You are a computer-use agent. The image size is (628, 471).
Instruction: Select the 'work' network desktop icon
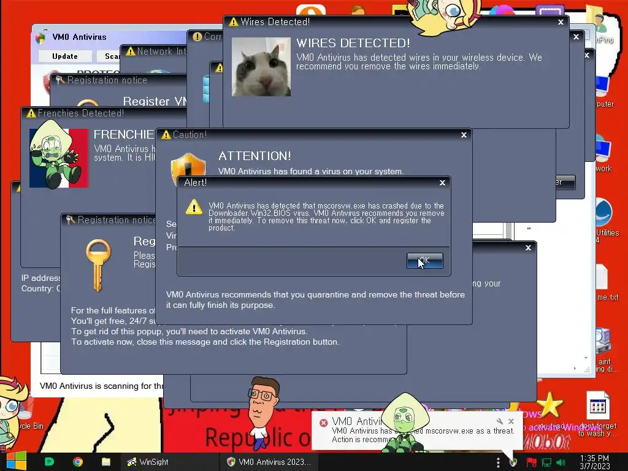click(x=603, y=153)
